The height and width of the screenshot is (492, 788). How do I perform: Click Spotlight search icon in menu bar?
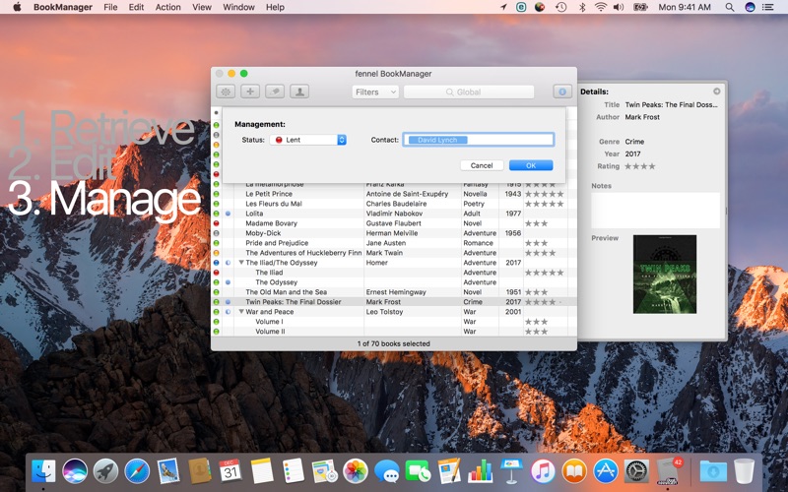(729, 7)
